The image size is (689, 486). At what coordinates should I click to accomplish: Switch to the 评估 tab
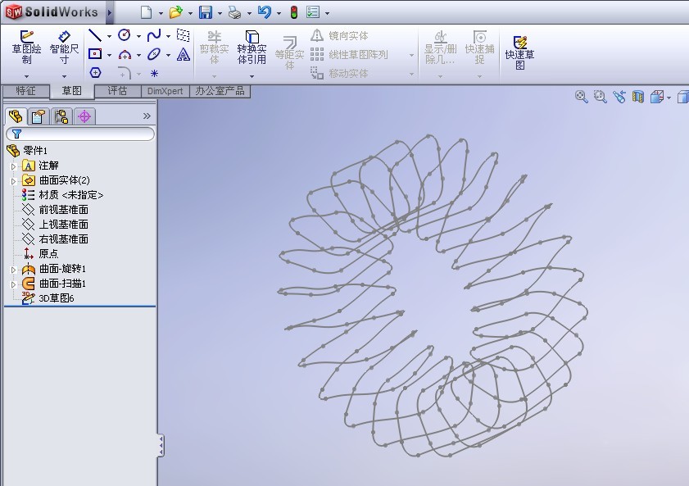pos(117,91)
